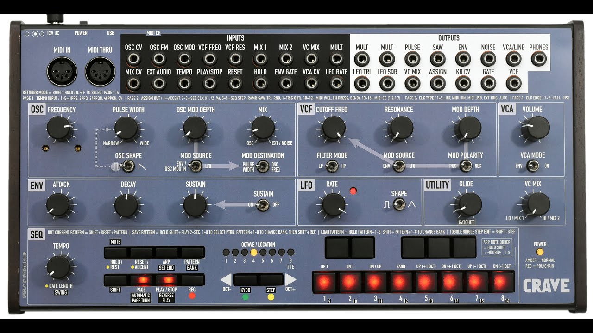Toggle FILTER MODE LP/HP switch
Viewport: 593px width, 333px height.
332,166
